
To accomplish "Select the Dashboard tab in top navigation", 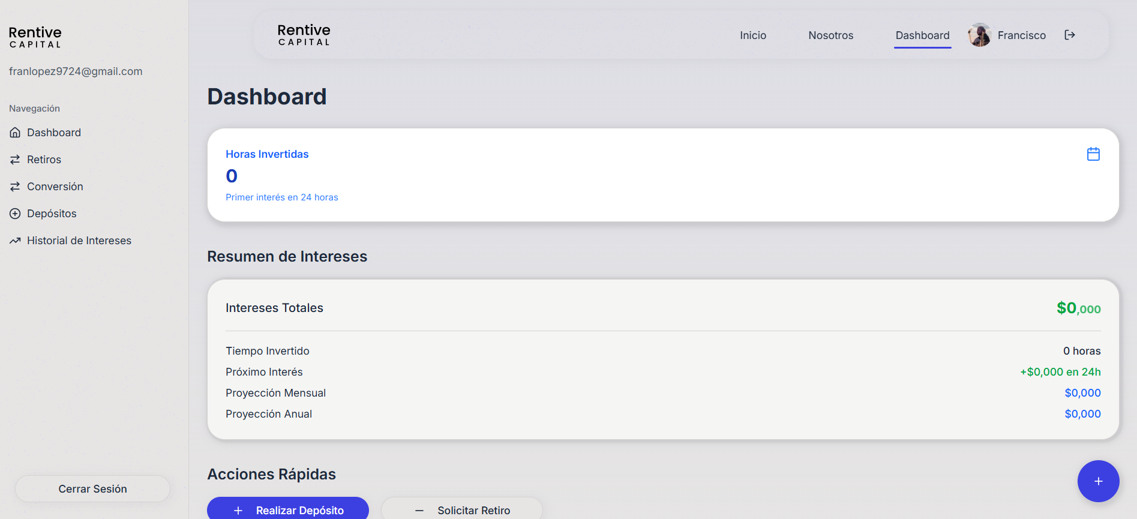I will pos(922,35).
